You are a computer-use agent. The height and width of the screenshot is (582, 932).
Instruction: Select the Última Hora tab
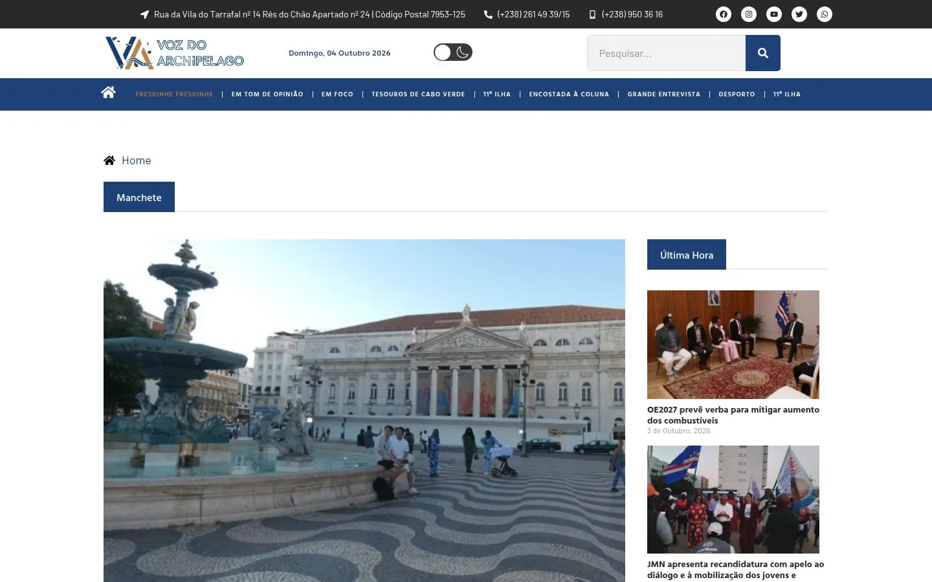(687, 255)
